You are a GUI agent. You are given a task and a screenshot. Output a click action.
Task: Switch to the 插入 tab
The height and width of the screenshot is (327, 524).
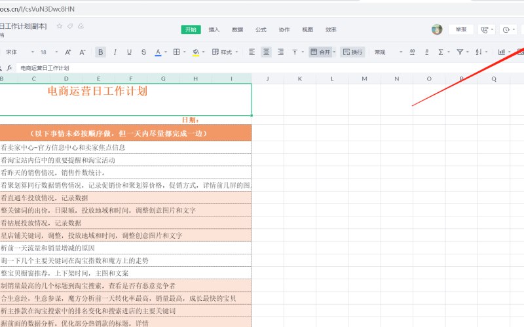tap(214, 29)
